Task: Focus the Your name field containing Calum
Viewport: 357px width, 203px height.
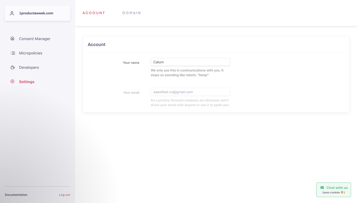Action: [x=190, y=62]
